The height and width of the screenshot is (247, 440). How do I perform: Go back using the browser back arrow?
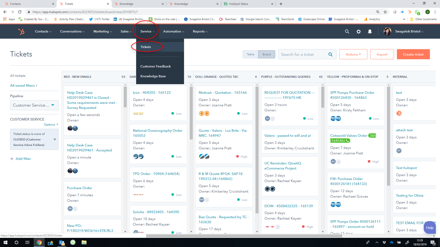point(5,12)
